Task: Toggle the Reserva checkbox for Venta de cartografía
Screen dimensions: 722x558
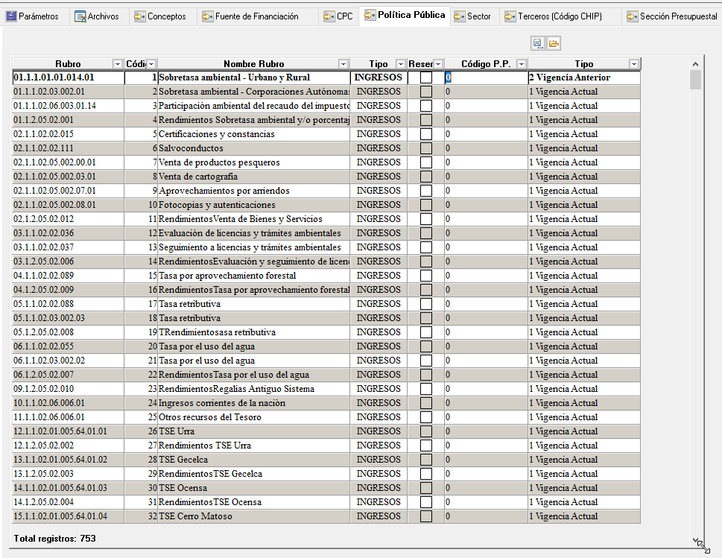Action: (x=426, y=177)
